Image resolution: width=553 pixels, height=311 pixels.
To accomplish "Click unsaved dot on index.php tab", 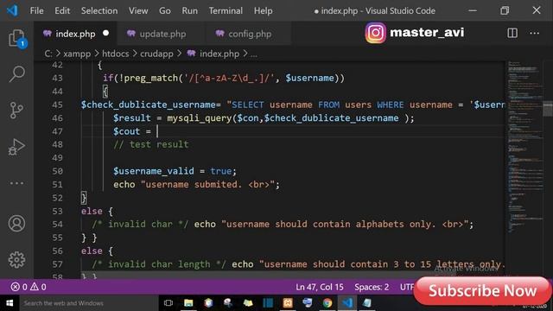I will click(x=105, y=33).
